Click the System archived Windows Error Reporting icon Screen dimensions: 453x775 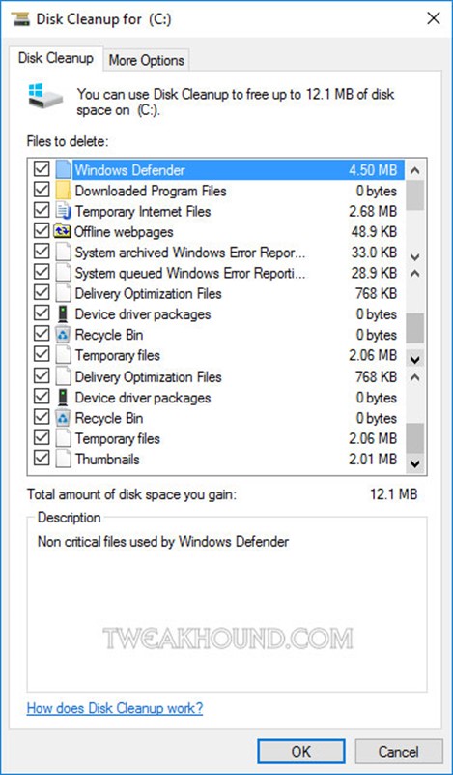click(x=63, y=253)
